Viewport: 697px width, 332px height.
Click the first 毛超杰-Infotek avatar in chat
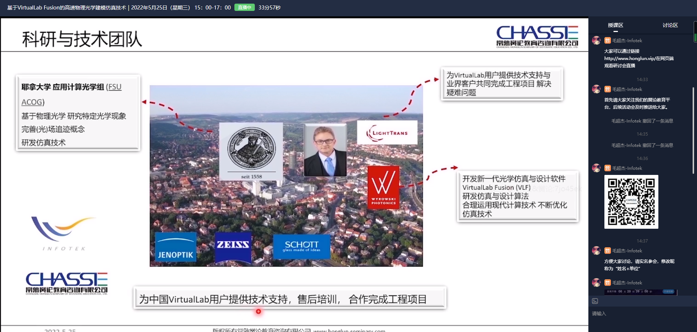(x=596, y=40)
